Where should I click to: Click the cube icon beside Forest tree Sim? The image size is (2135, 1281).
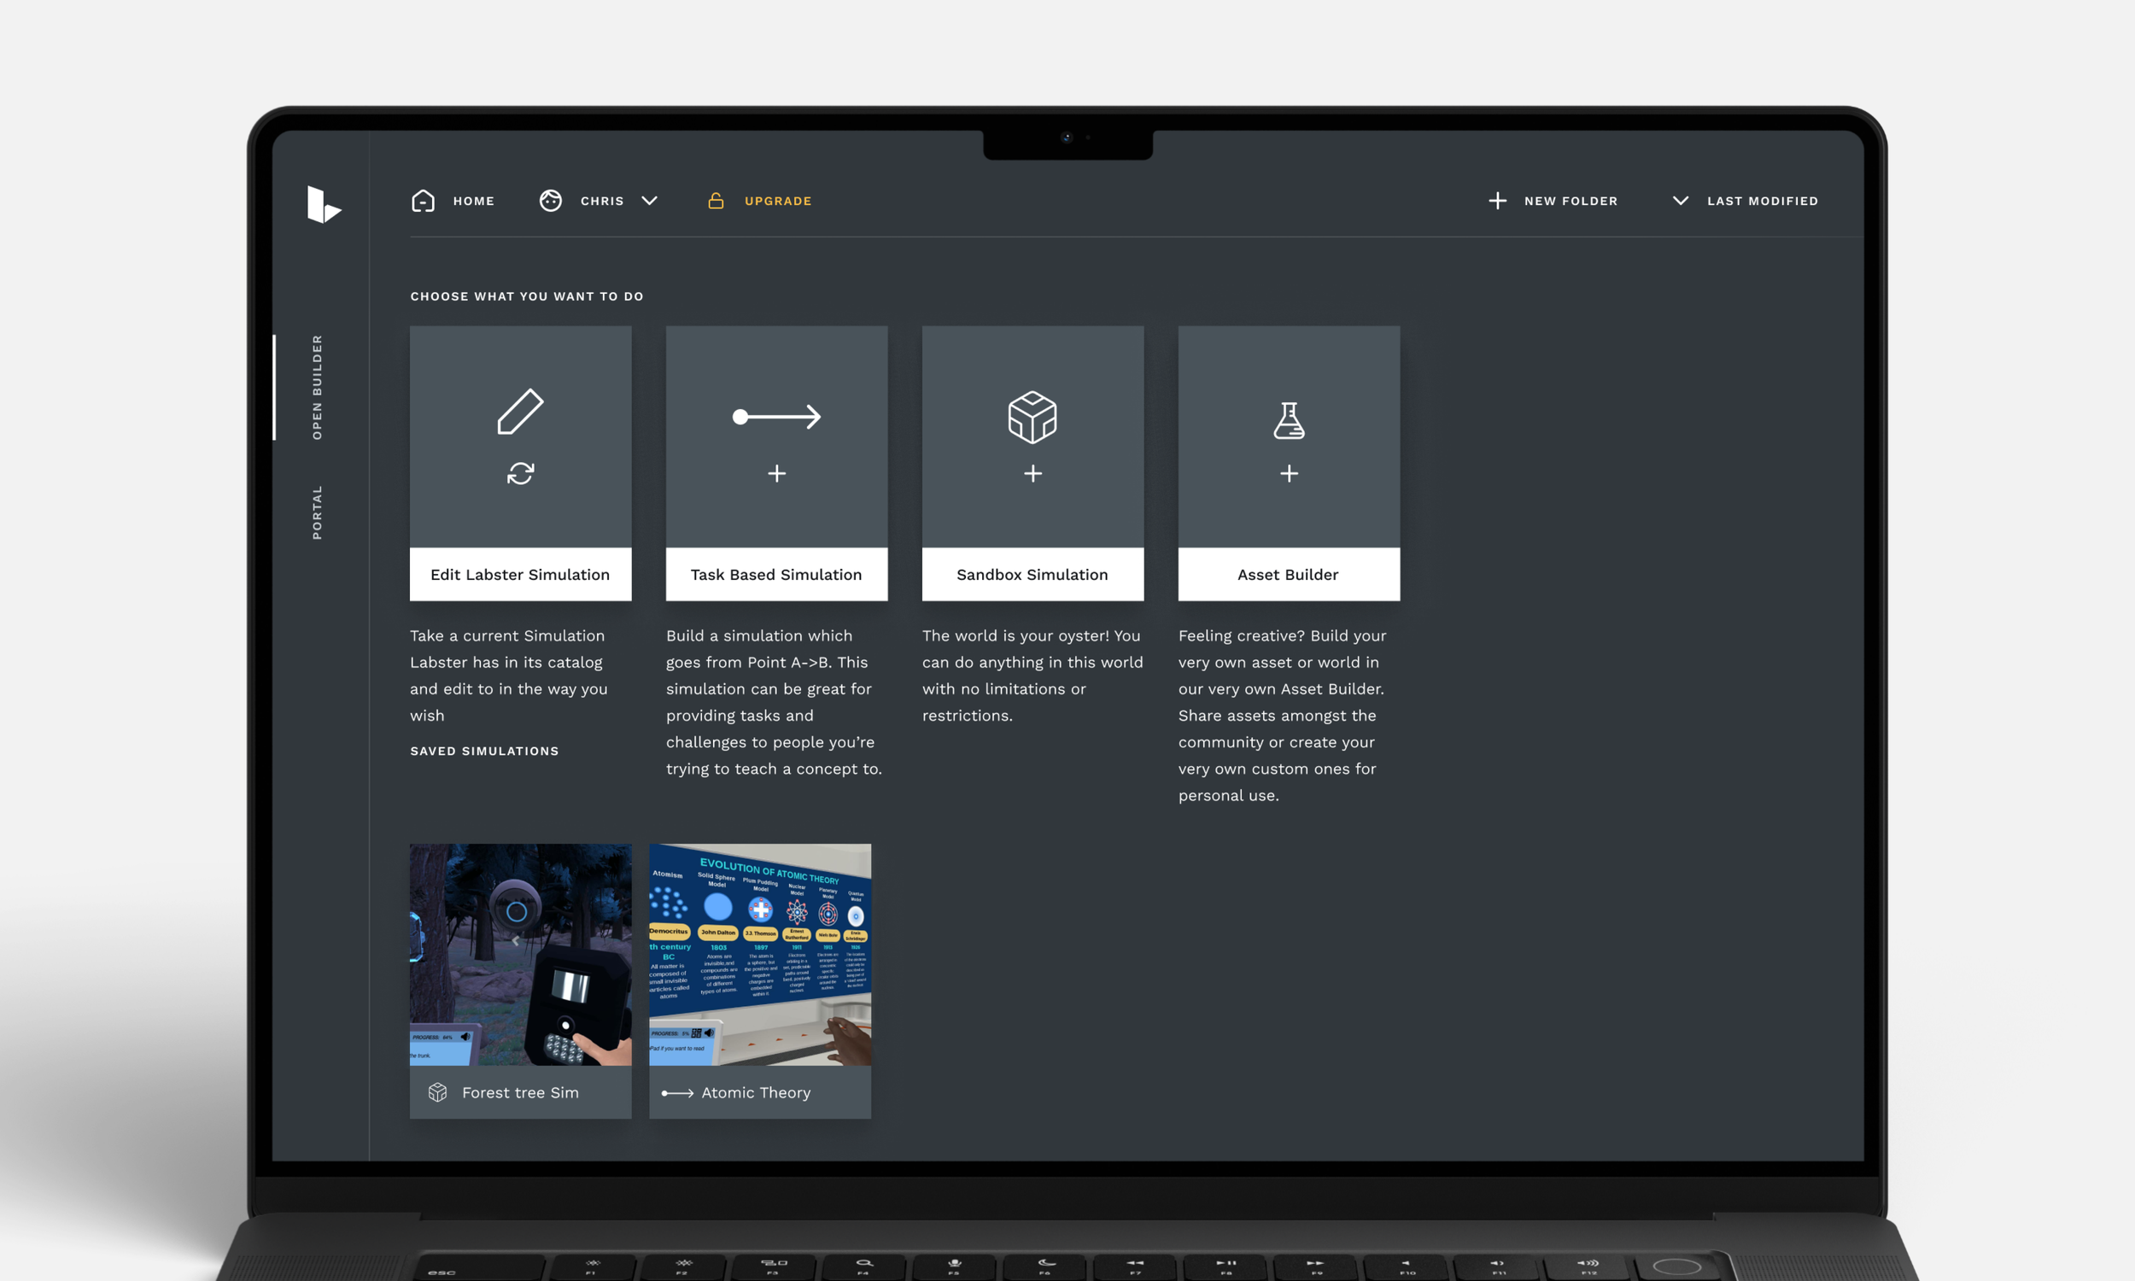(x=437, y=1093)
